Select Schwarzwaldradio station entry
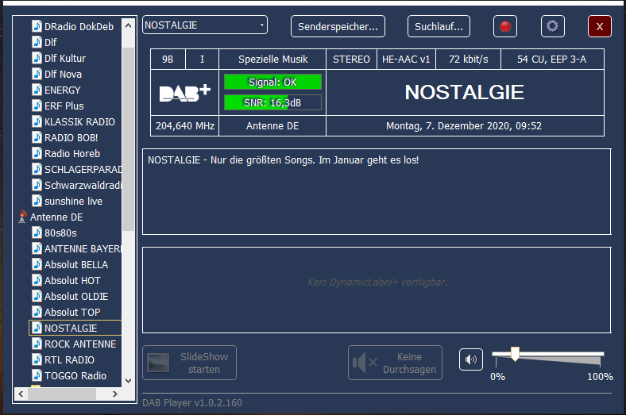 pos(83,186)
